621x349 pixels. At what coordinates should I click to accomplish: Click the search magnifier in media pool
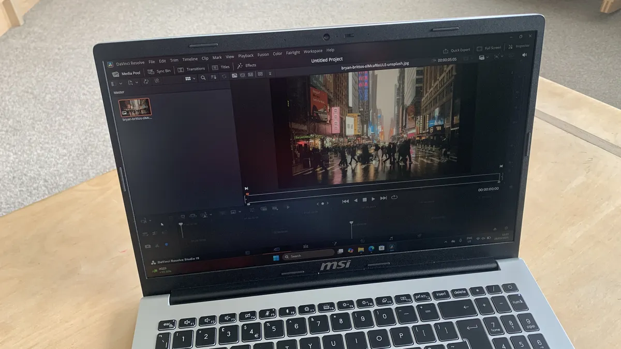point(203,78)
